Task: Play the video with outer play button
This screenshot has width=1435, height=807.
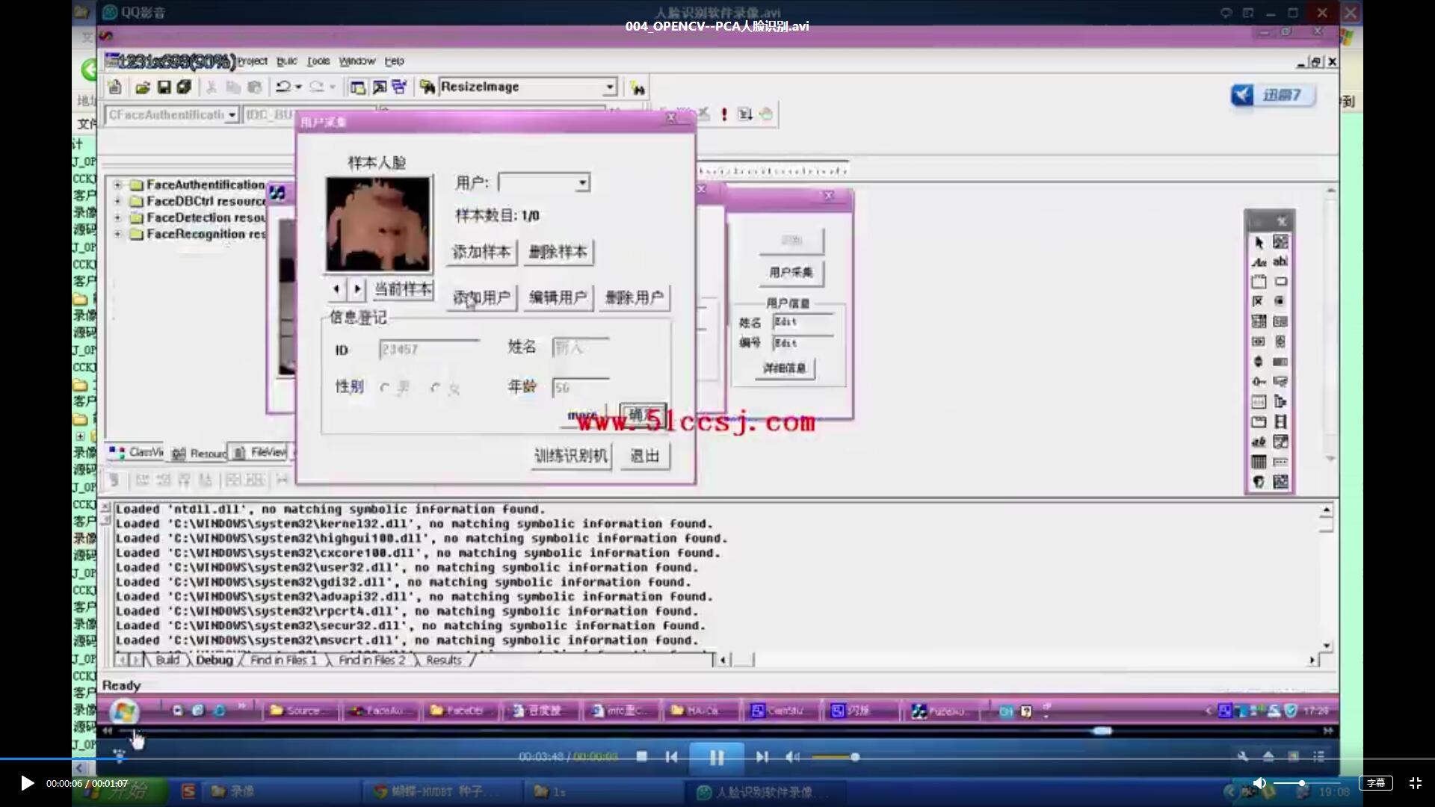Action: (x=27, y=783)
